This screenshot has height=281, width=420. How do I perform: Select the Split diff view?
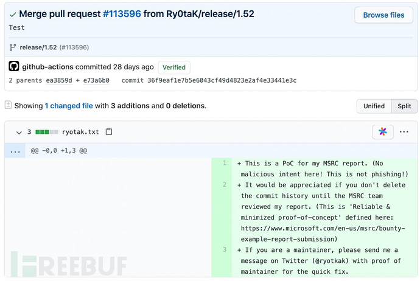point(404,106)
